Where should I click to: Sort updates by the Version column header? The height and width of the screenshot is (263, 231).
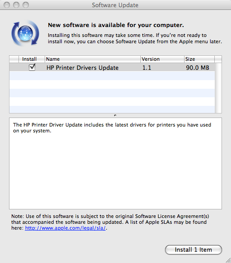tap(162, 59)
